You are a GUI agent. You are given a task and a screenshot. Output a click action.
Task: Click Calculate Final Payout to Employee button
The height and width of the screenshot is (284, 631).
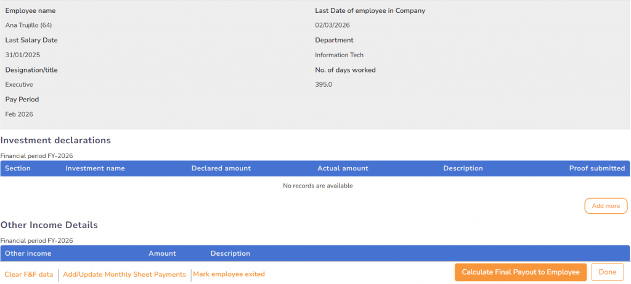520,272
